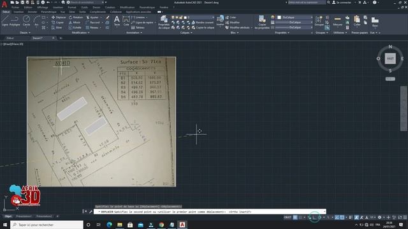The width and height of the screenshot is (408, 229).
Task: Switch to the Dessin1 drawing tab
Action: [38, 38]
